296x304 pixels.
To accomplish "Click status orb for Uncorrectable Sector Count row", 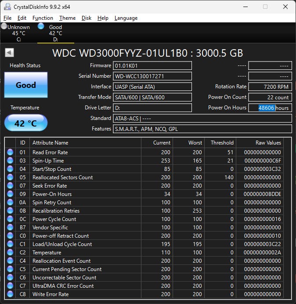I will 10,277.
